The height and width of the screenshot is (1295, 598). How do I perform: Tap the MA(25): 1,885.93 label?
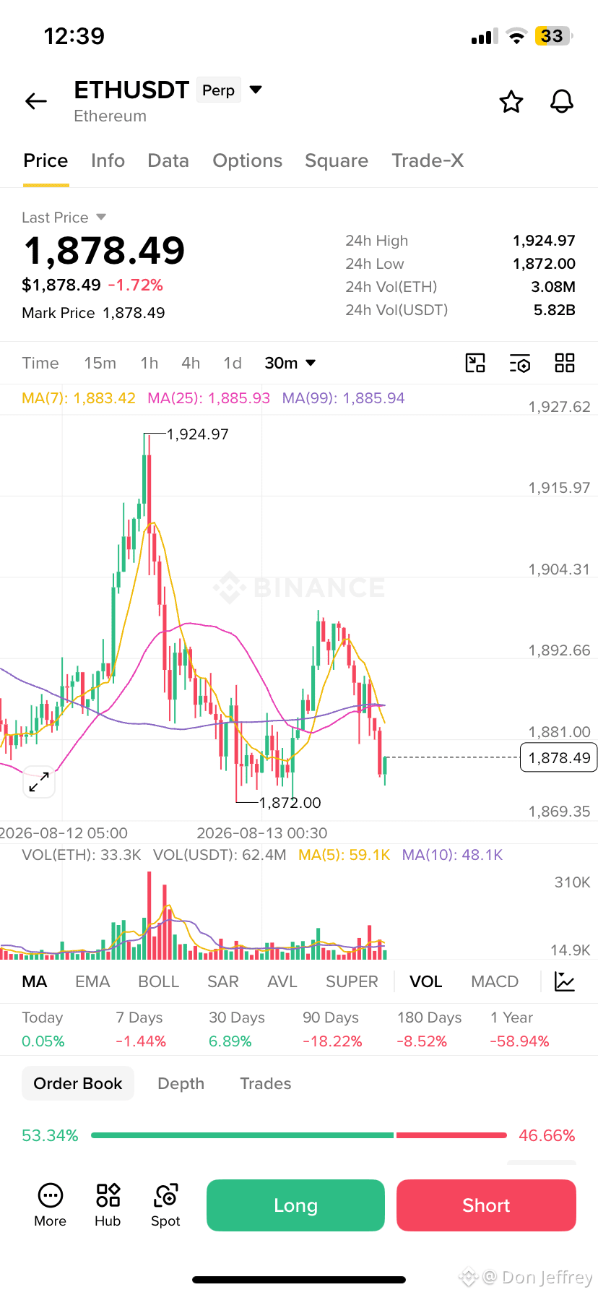point(209,398)
